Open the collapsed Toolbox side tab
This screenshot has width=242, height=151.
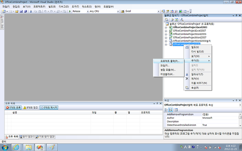click(x=2, y=22)
